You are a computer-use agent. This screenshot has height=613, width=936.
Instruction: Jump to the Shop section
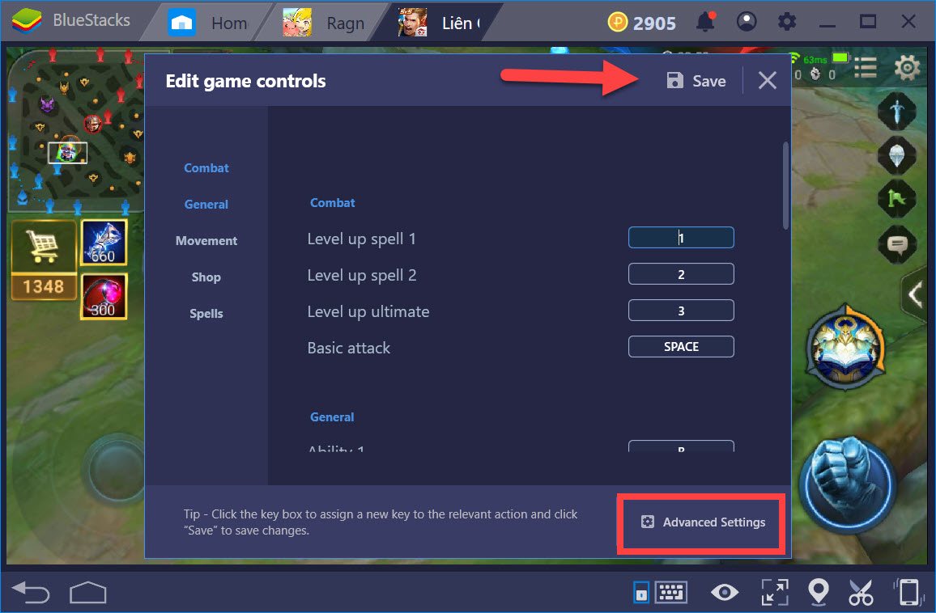206,277
